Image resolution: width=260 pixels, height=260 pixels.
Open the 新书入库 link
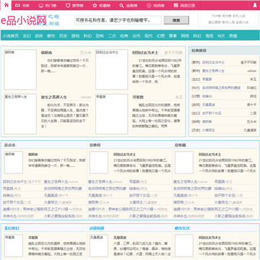pos(228,22)
